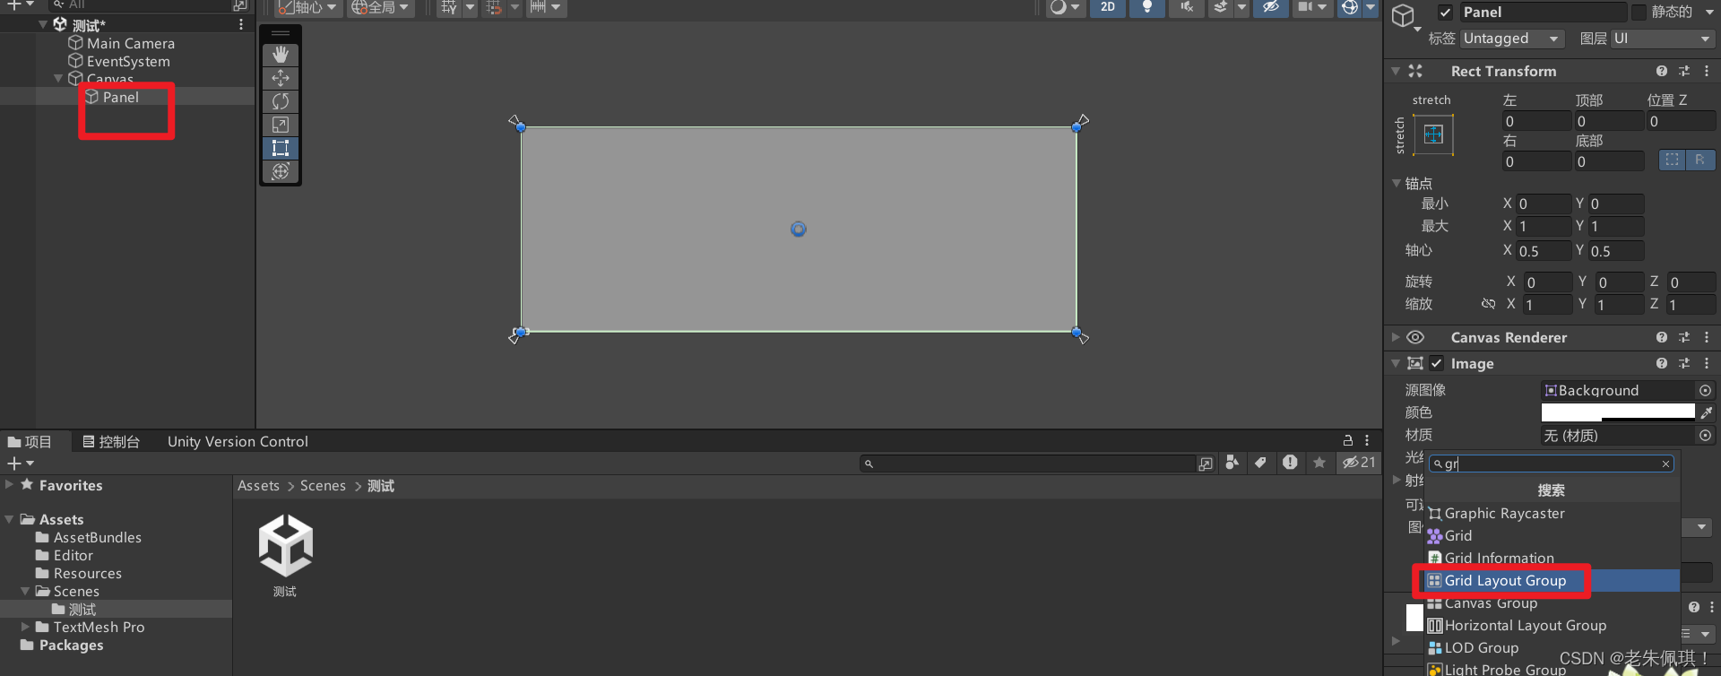
Task: Select the Move tool in scene toolbar
Action: (x=281, y=78)
